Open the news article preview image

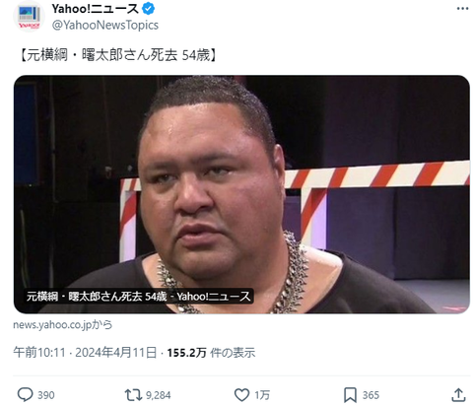pos(241,194)
